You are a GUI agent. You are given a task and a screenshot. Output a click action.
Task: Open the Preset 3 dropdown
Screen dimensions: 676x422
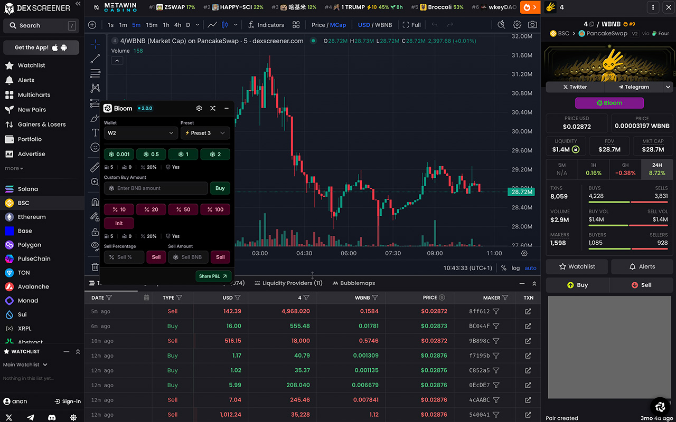point(205,133)
